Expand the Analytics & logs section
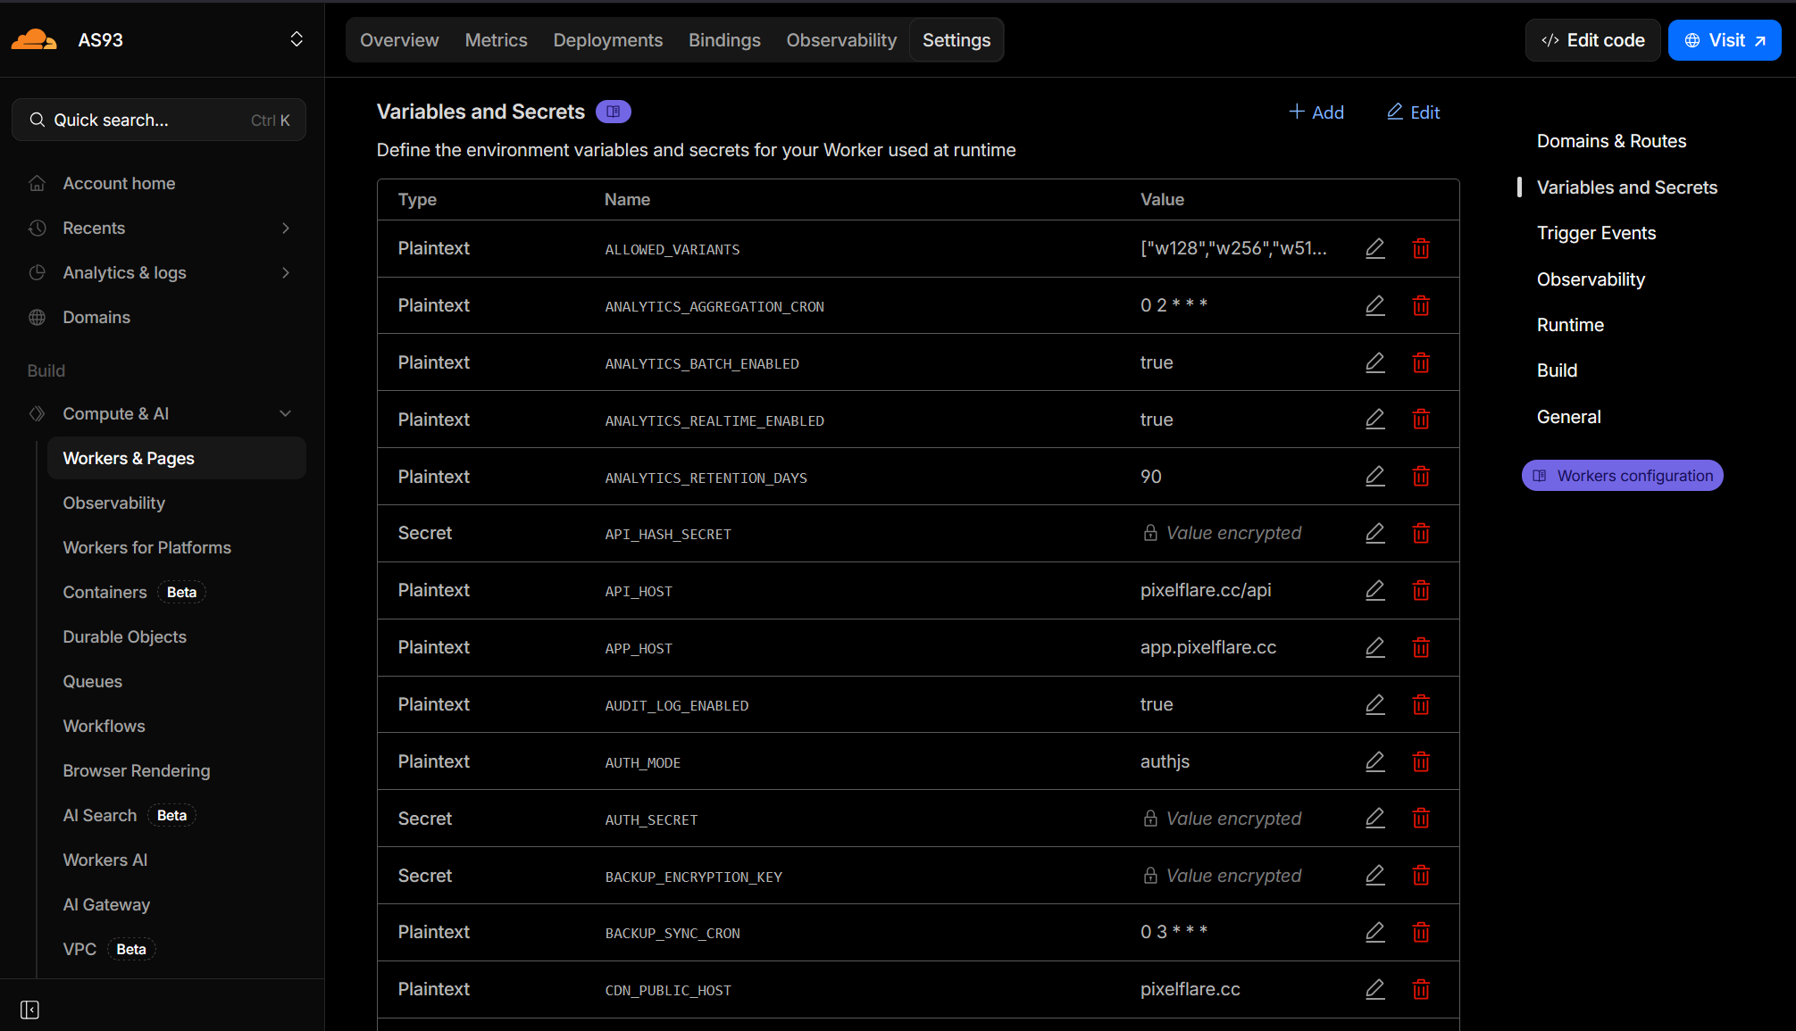The width and height of the screenshot is (1796, 1031). 286,273
